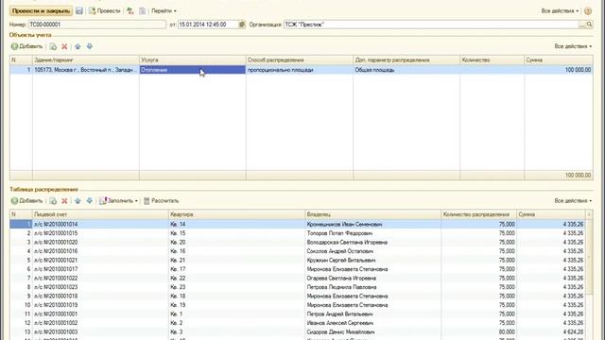
Task: Click owner Володарская Светлана Игоревна
Action: click(372, 242)
